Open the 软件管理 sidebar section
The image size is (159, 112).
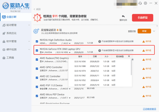point(16,41)
